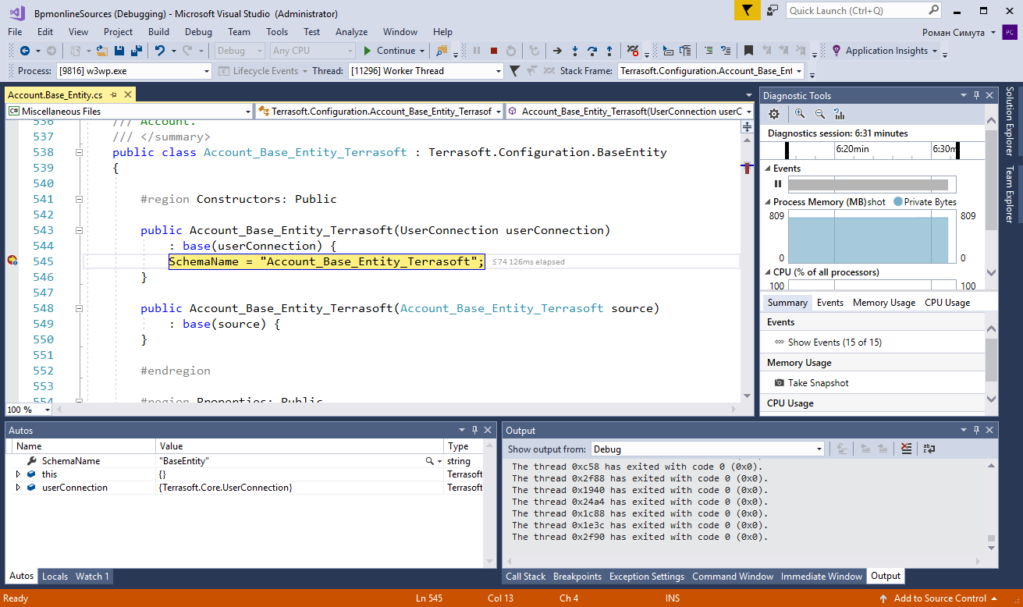Click the Step Over debug icon

pos(593,51)
